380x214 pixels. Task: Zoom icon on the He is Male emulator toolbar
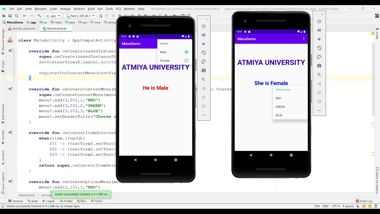point(204,80)
